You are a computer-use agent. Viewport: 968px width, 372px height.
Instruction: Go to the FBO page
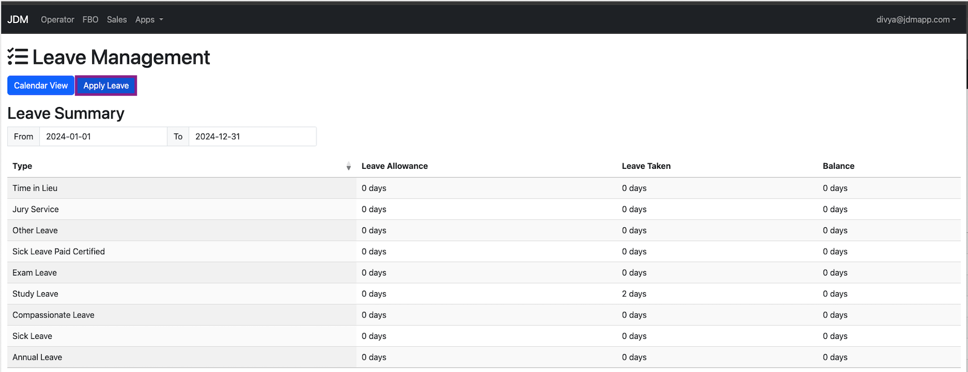pos(90,20)
